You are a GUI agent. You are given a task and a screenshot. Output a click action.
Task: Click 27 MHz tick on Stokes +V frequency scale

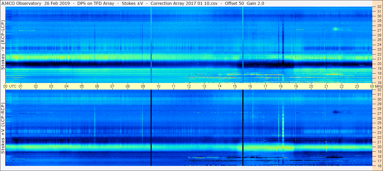click(379, 113)
